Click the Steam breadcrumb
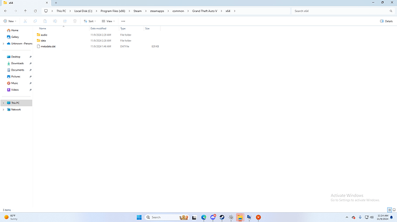397x222 pixels. click(138, 11)
